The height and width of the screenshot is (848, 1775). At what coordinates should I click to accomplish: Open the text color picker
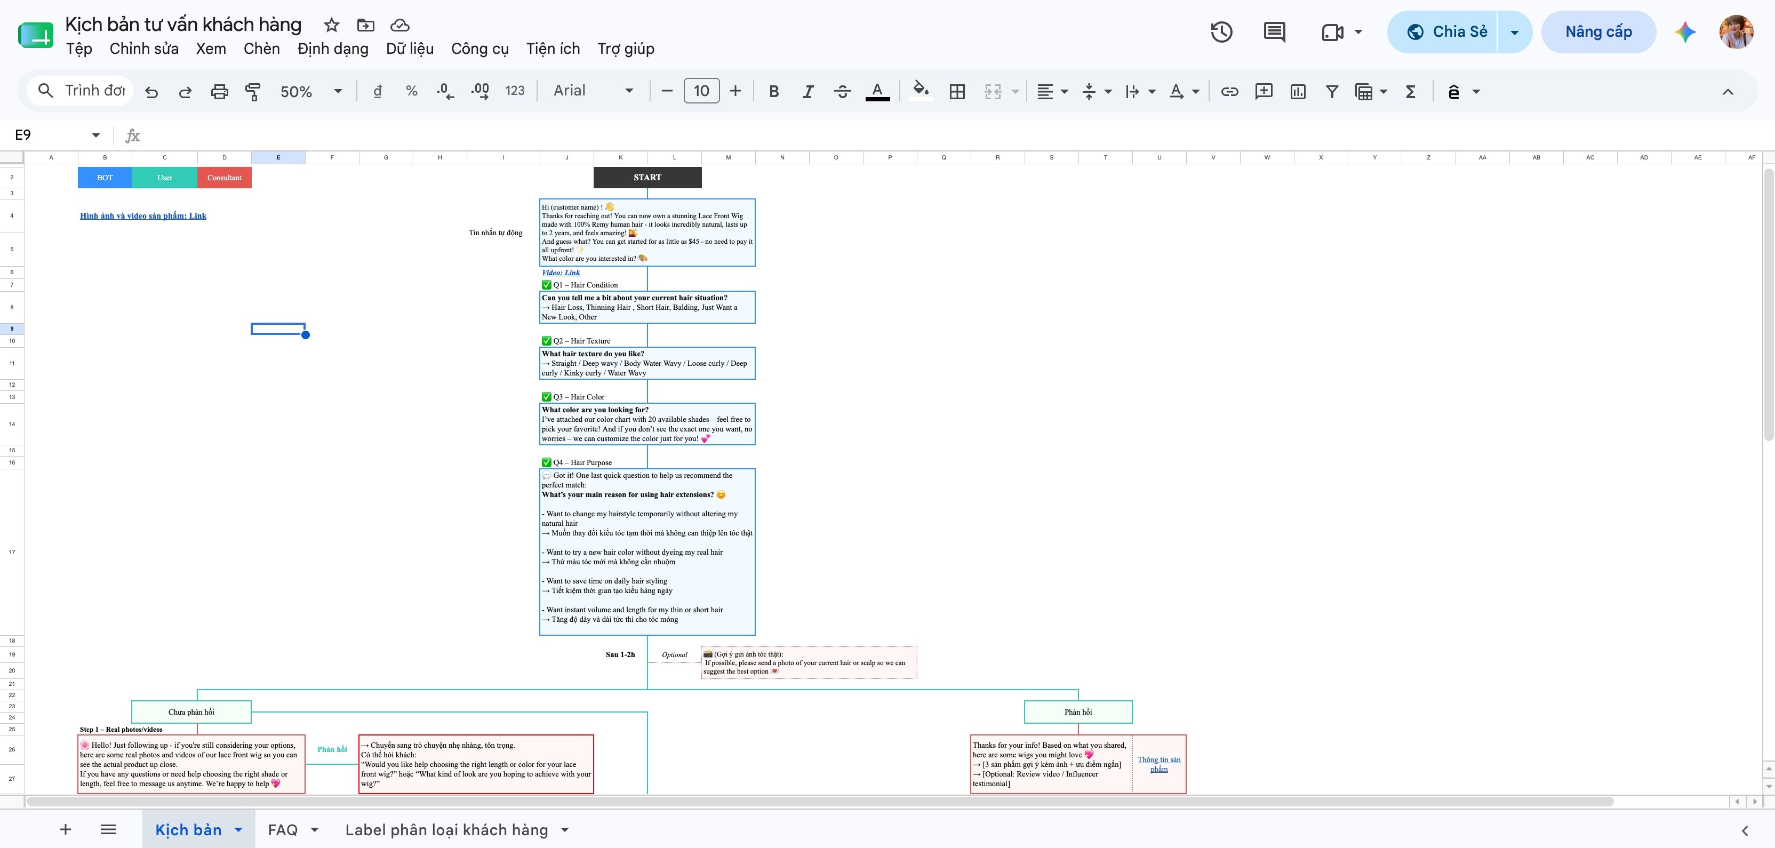point(877,92)
